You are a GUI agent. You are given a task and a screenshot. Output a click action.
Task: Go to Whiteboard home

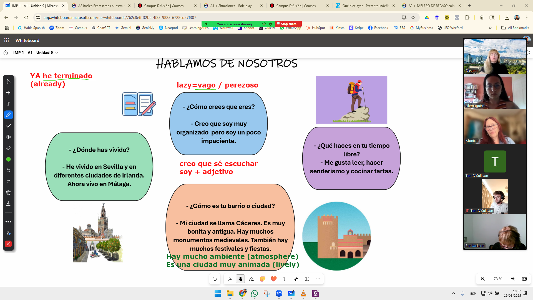(6, 52)
